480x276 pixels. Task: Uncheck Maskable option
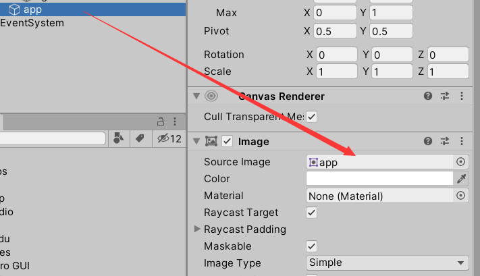(x=311, y=246)
